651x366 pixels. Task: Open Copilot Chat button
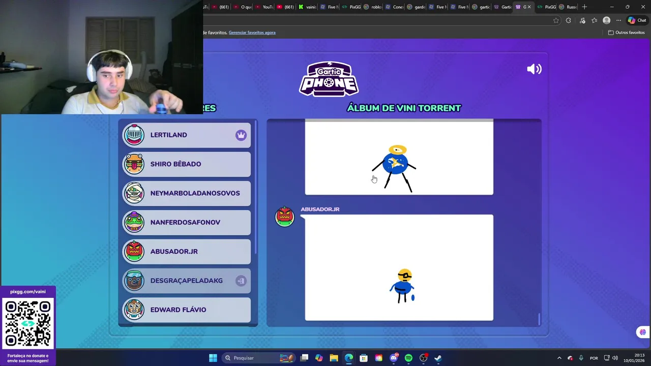click(637, 20)
